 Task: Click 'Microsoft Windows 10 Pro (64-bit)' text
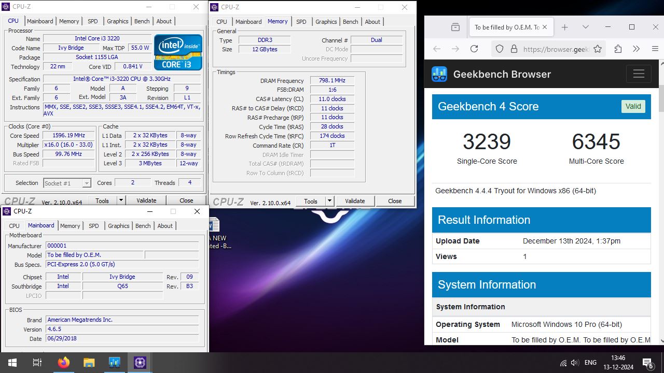click(566, 324)
